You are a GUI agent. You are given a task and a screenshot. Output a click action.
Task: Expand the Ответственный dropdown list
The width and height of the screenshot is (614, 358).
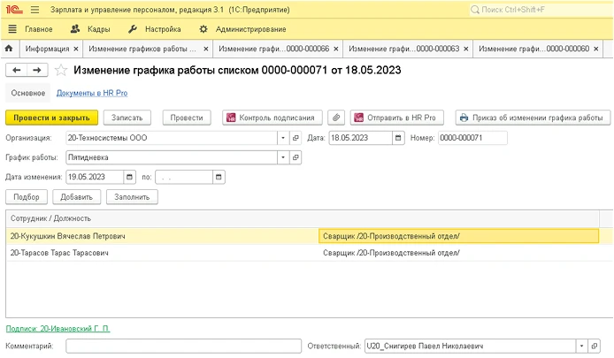tap(581, 347)
